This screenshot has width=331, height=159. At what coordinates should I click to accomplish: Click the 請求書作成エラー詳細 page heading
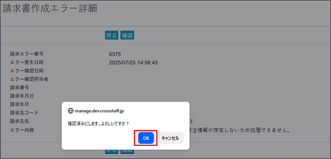(50, 9)
